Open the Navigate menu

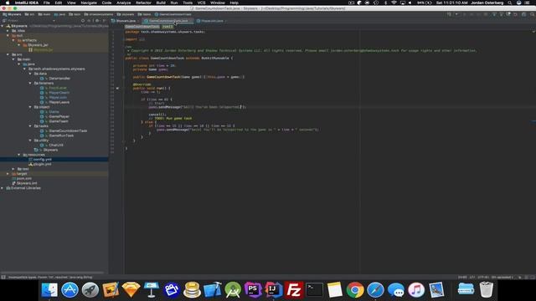(x=89, y=3)
